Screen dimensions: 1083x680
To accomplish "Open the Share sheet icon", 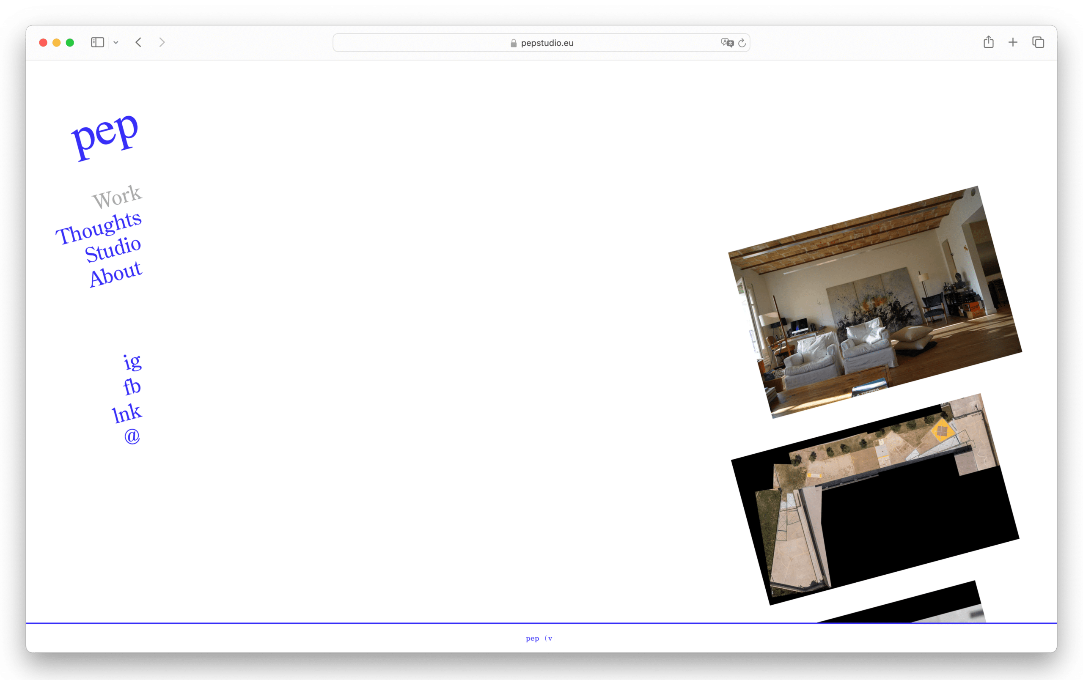I will 988,42.
